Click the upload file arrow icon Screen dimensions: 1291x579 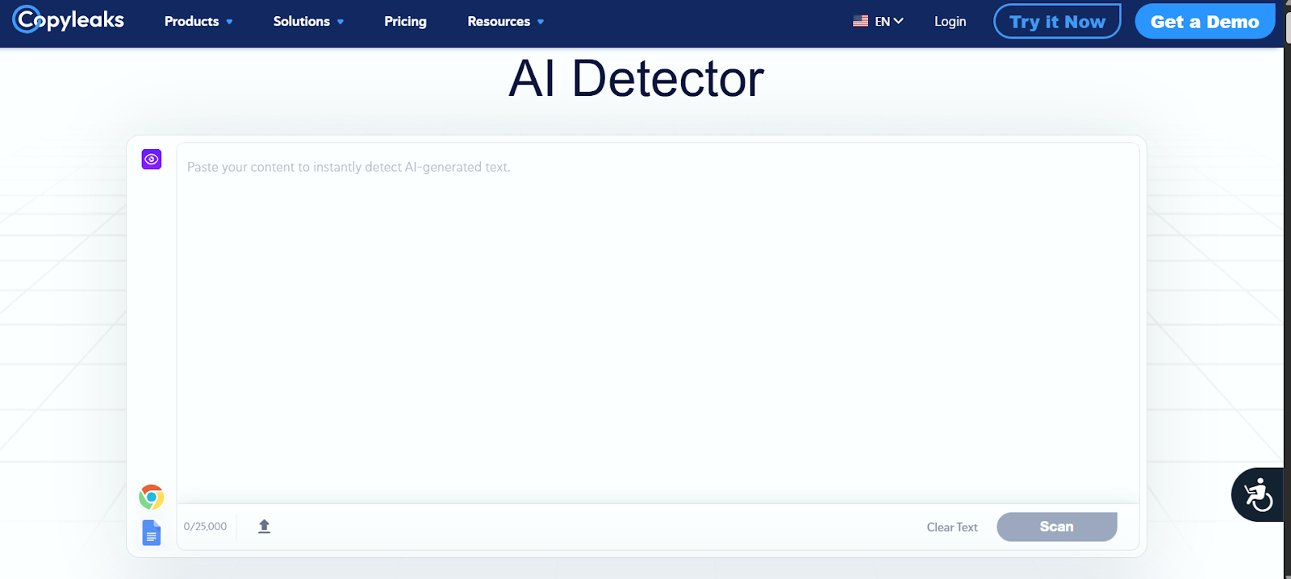(x=264, y=527)
